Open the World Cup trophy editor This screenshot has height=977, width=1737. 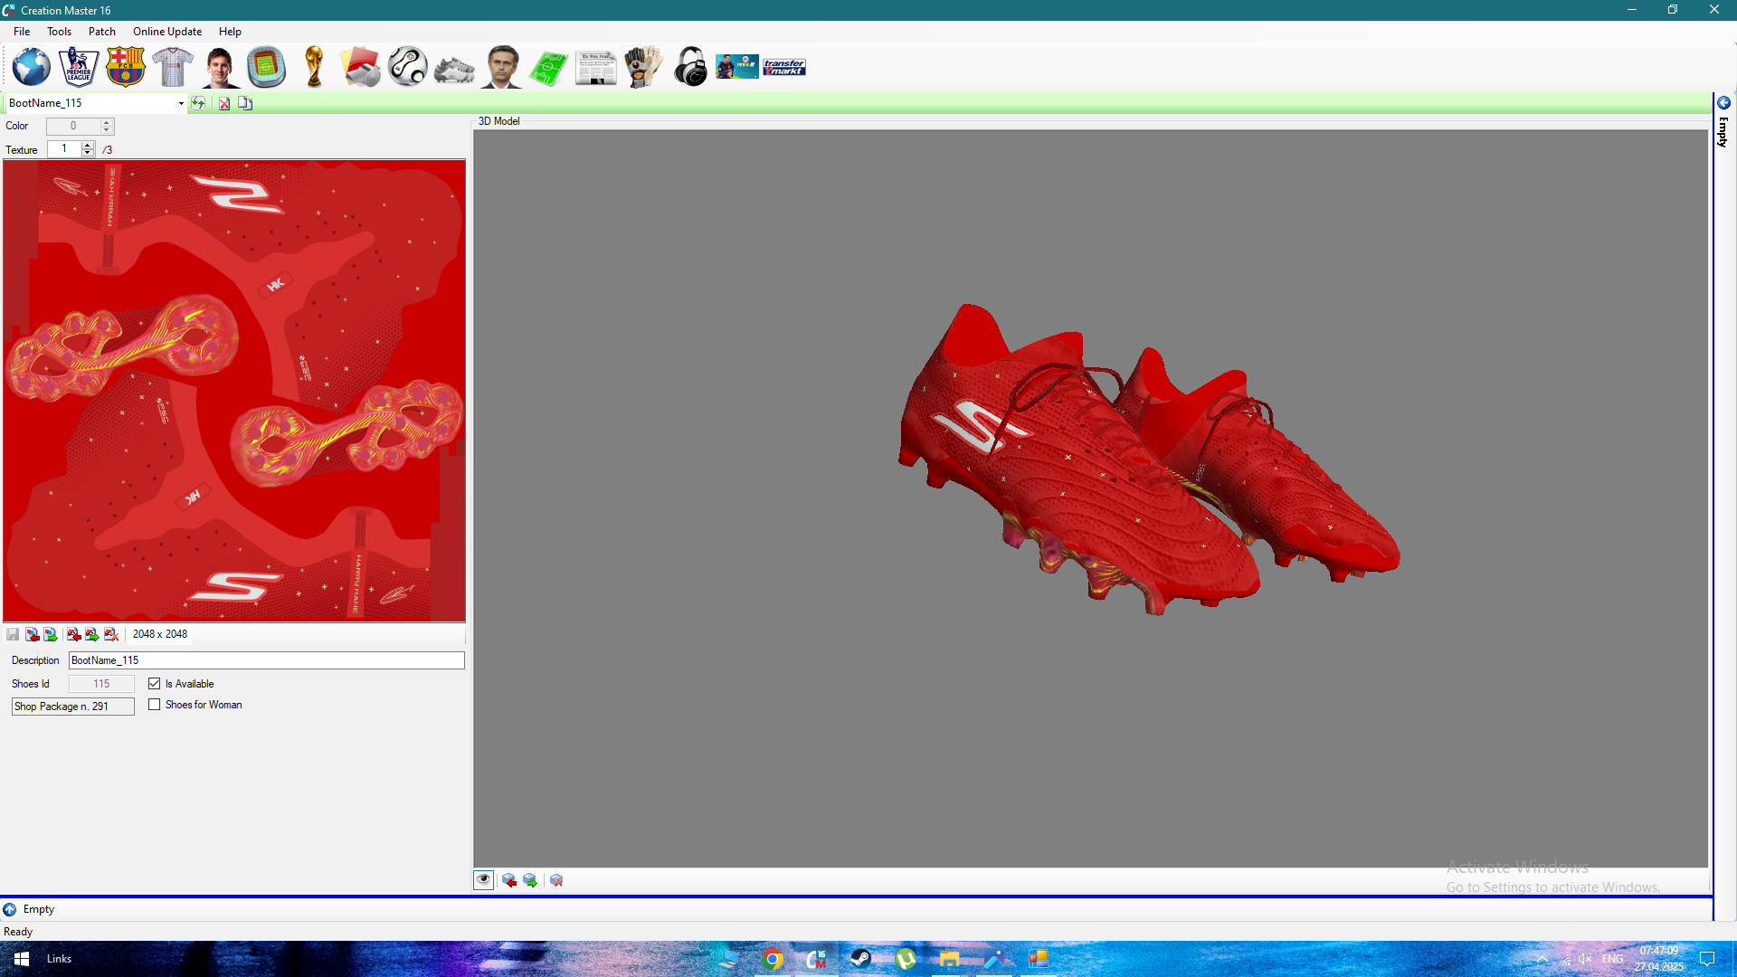[x=314, y=67]
